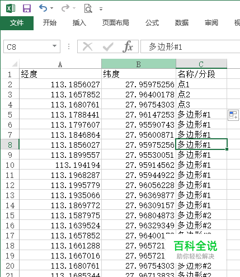Confirm the formula bar entry
240x277 pixels.
[x=108, y=46]
